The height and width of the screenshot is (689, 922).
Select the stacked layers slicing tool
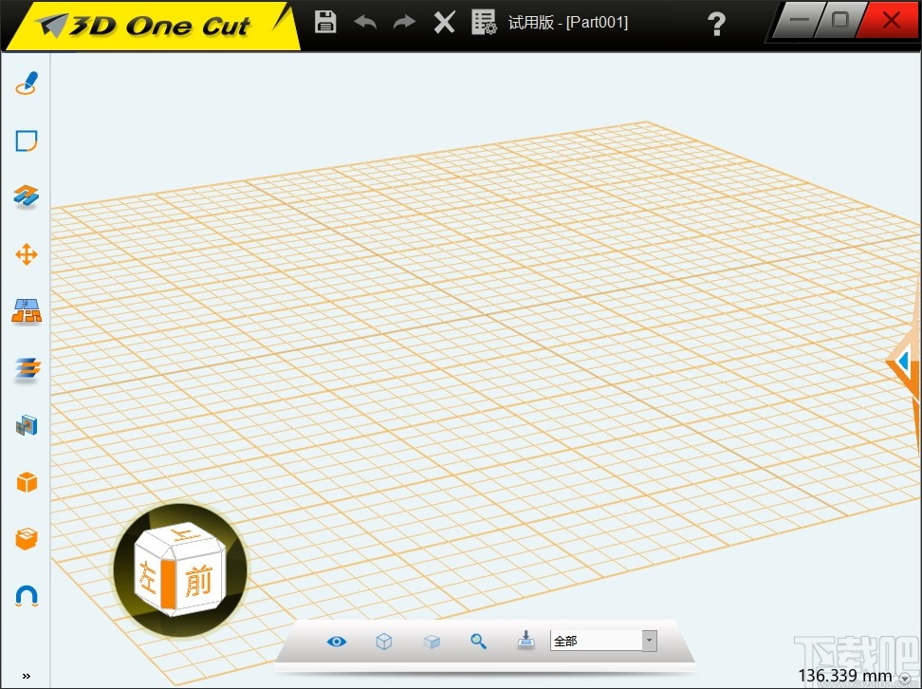[26, 367]
